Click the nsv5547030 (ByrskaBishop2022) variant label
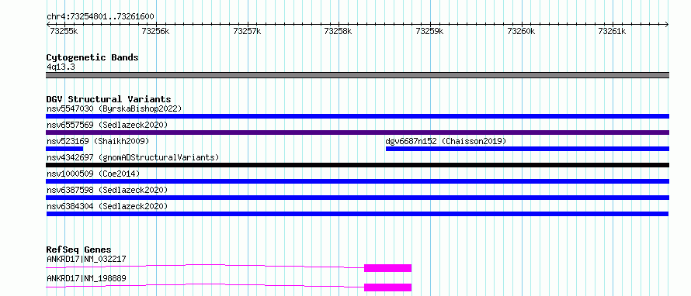The image size is (691, 296). [x=114, y=108]
